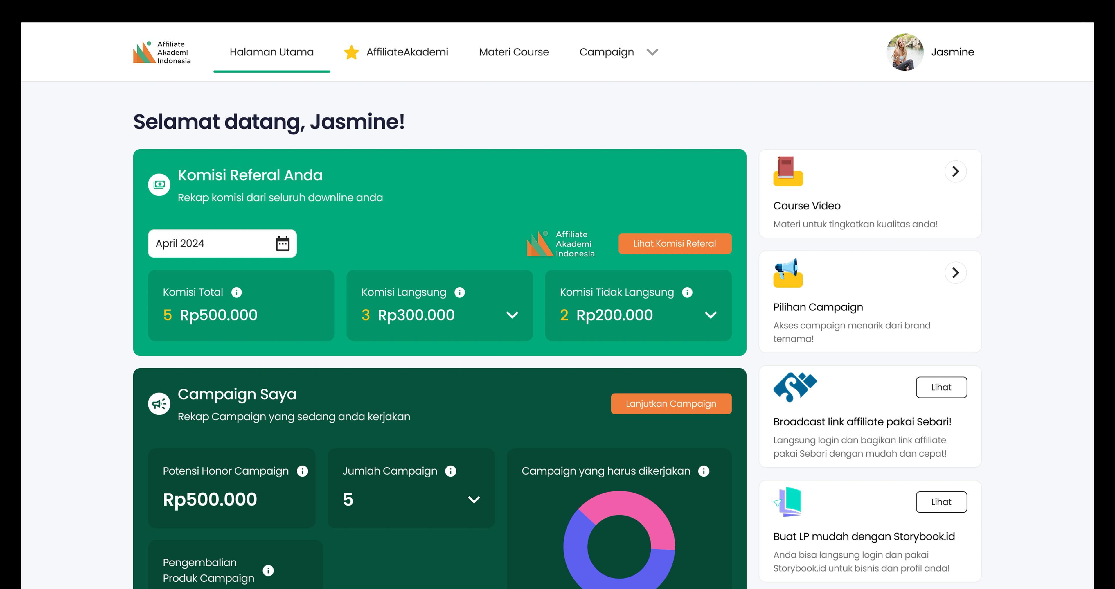
Task: Open Pilihan Campaign arrow button
Action: [x=956, y=273]
